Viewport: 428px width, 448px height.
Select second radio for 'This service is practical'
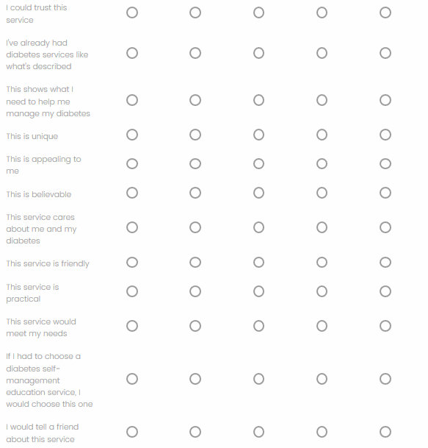195,291
